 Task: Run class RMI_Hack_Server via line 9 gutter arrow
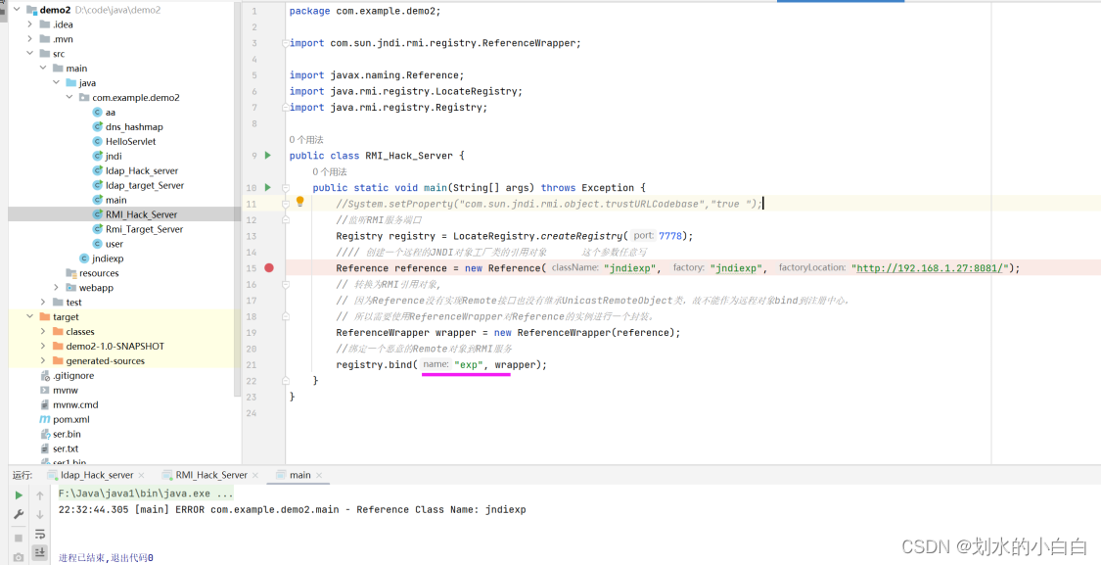[267, 156]
